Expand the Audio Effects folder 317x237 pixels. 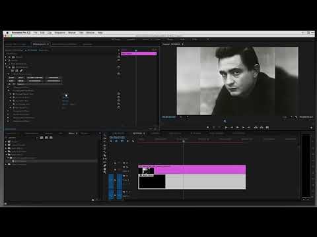coord(6,148)
